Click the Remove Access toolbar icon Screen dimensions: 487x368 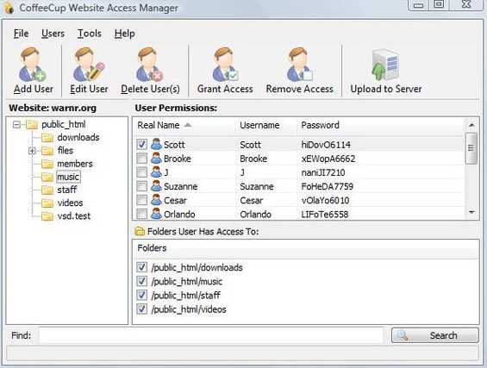pyautogui.click(x=299, y=65)
